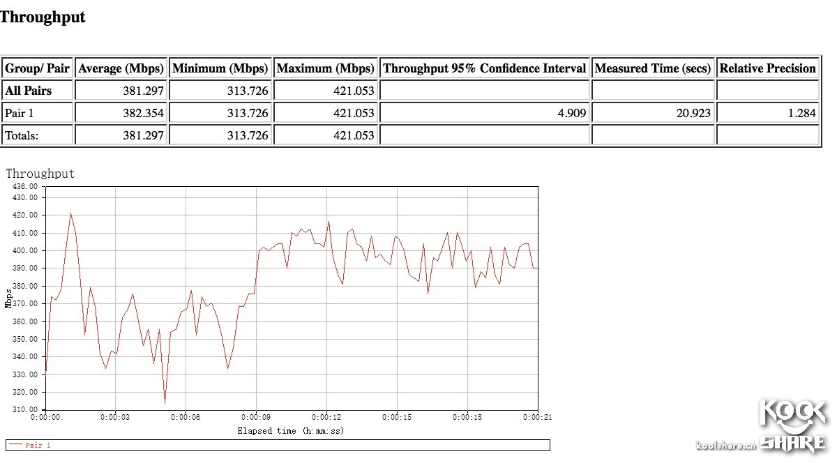Select the Throughput 95% Confidence Interval header
Screen dimensions: 837x463
click(485, 68)
